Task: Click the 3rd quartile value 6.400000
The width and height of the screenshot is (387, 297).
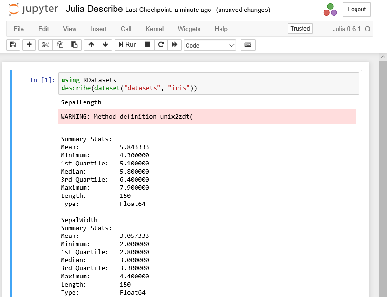Action: pos(134,179)
